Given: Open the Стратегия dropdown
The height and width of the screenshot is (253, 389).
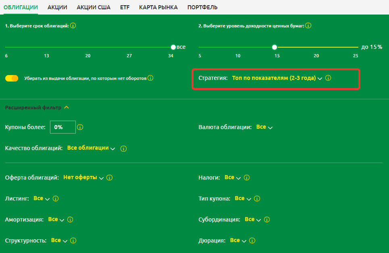Looking at the screenshot, I should click(x=277, y=78).
